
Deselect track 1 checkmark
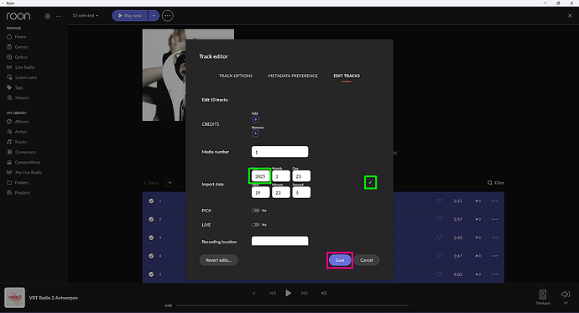tap(151, 201)
